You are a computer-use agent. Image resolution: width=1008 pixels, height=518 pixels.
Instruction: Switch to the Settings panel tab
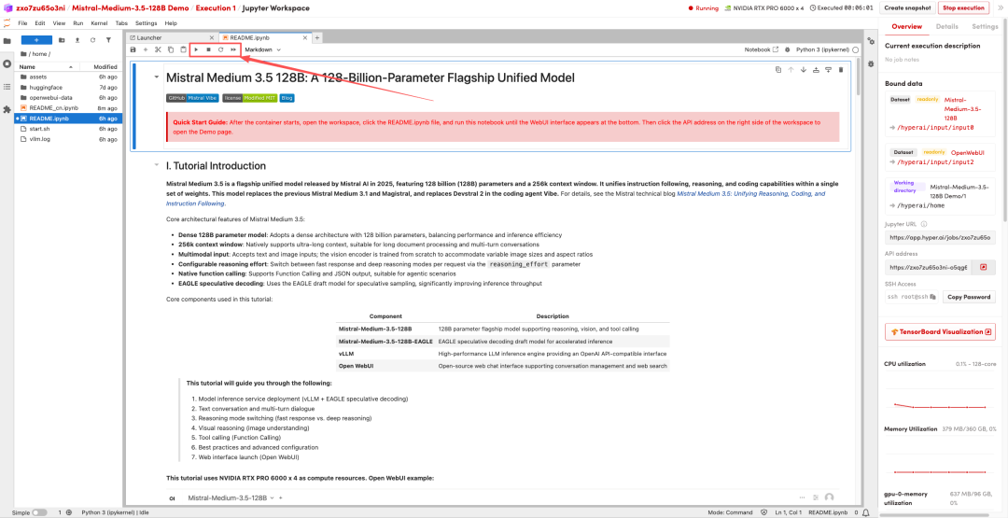pyautogui.click(x=985, y=27)
